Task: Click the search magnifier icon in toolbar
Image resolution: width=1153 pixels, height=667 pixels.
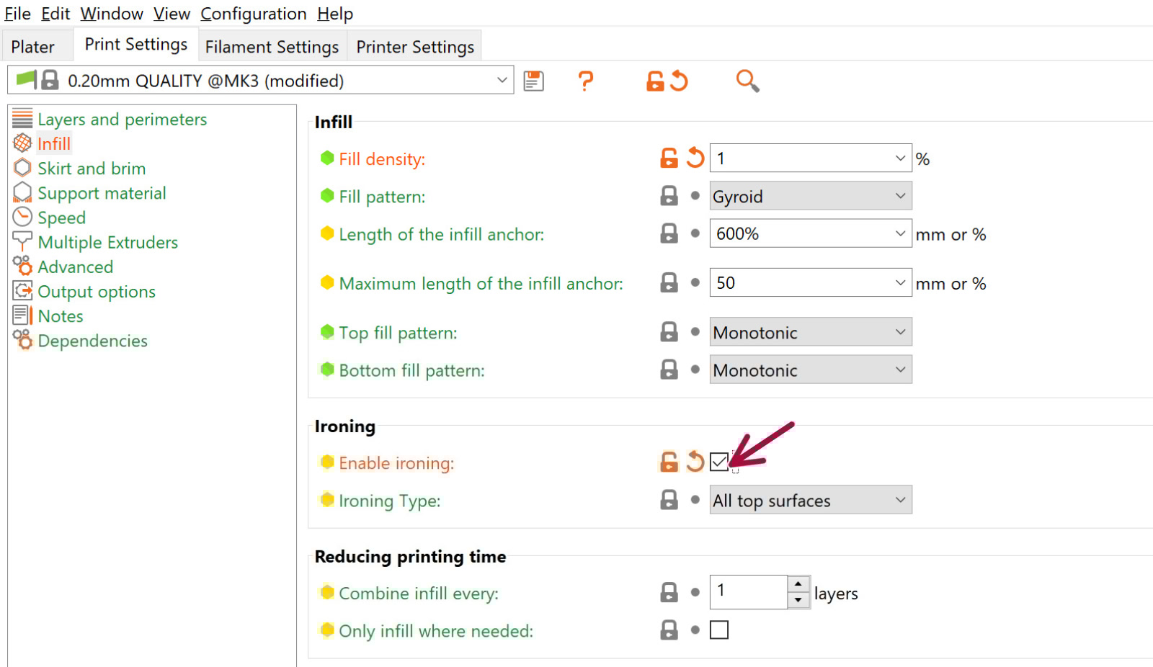Action: 747,81
